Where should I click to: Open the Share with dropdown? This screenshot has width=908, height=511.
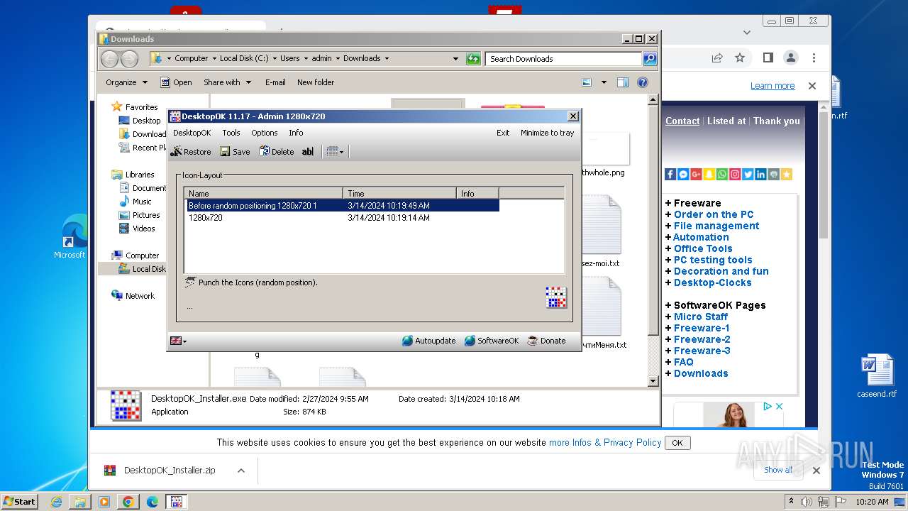[227, 82]
